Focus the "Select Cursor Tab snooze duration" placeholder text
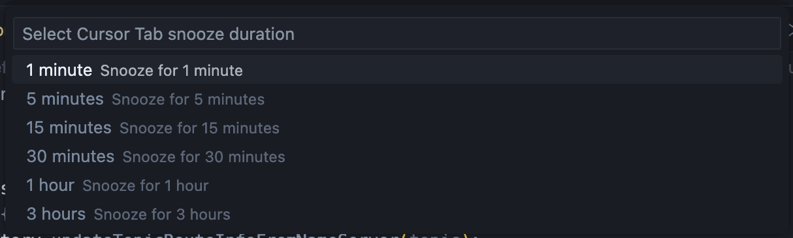The width and height of the screenshot is (793, 238). (x=158, y=34)
